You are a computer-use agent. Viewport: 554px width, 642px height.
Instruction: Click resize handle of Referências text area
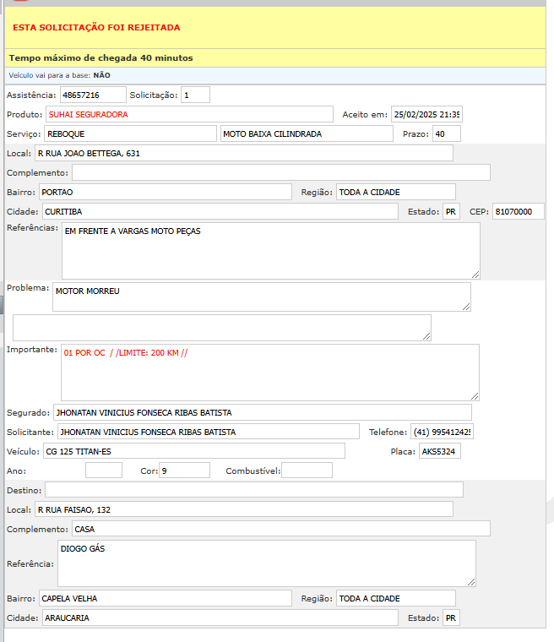tap(475, 274)
